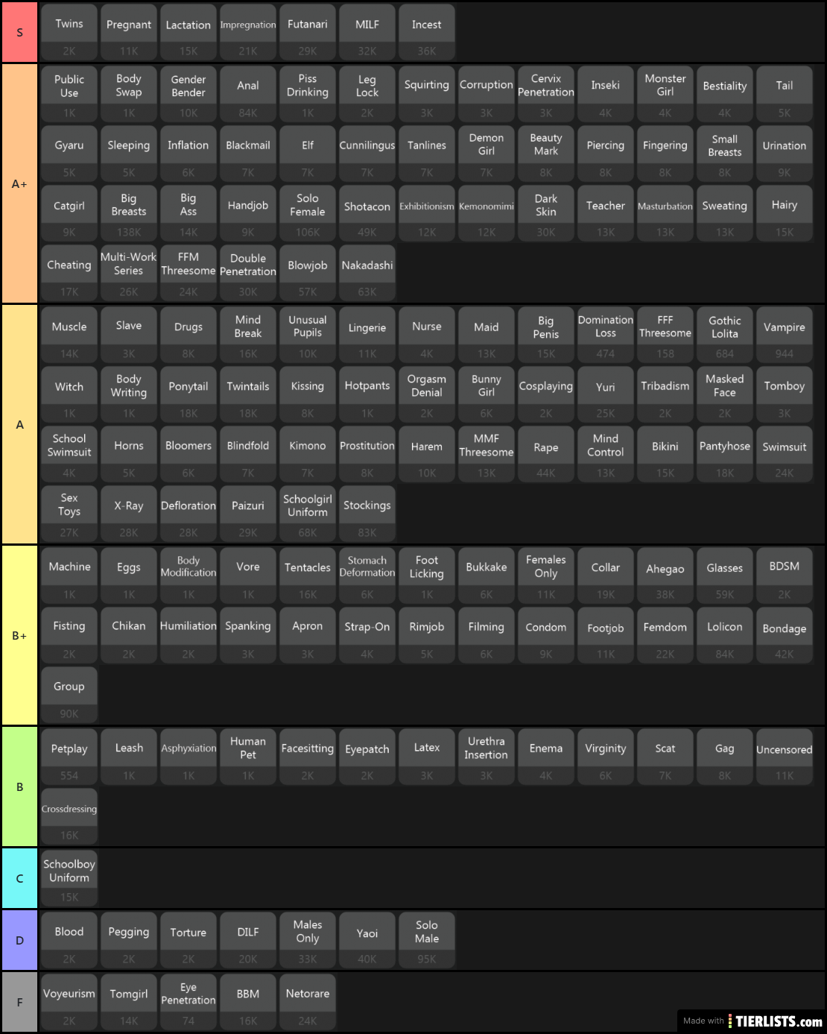
Task: Click the A tier row label
Action: (x=19, y=424)
